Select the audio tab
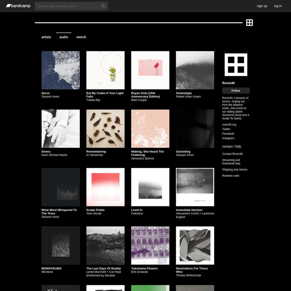The width and height of the screenshot is (291, 291). pyautogui.click(x=64, y=37)
